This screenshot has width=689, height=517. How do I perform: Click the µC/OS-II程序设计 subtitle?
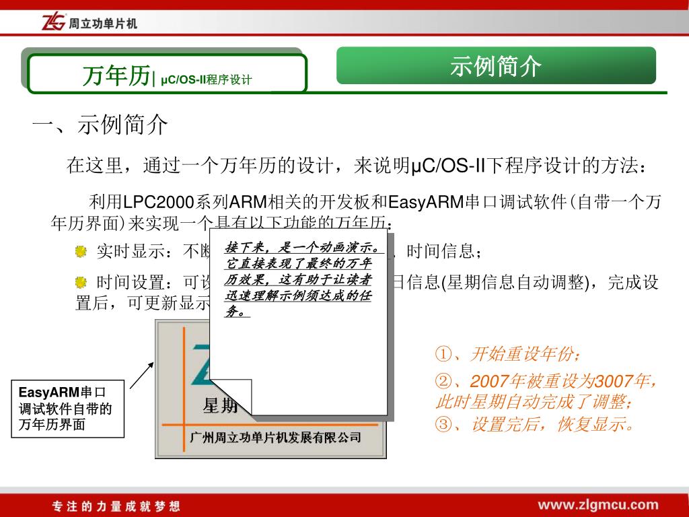(206, 79)
